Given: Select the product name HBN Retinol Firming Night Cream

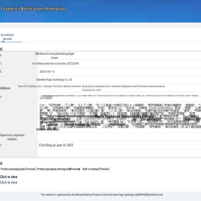Looking at the screenshot, I should coord(55,56).
